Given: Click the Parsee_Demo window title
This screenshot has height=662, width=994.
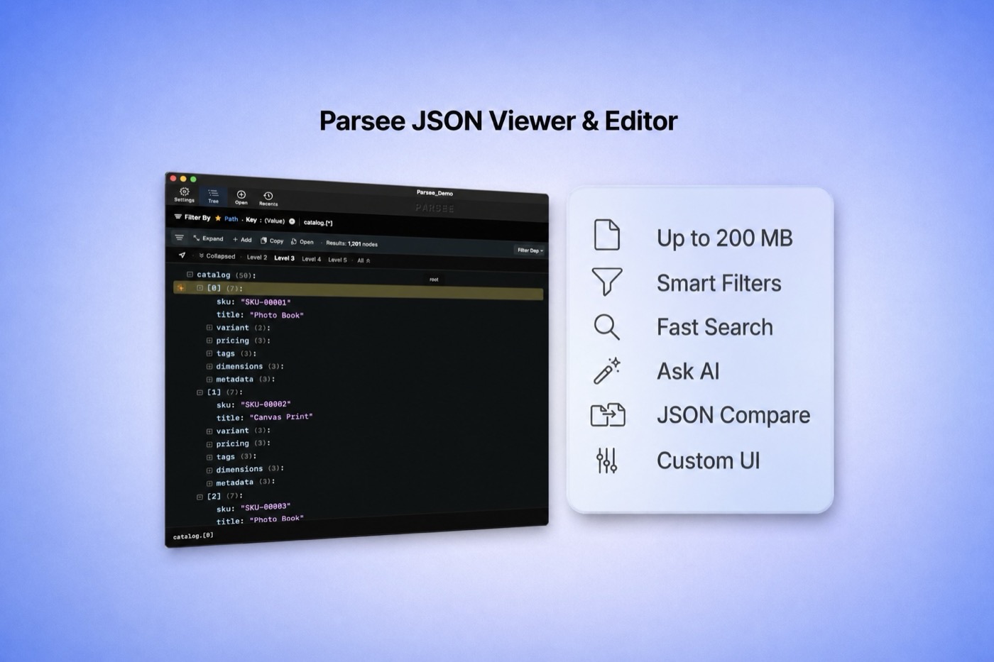Looking at the screenshot, I should pos(435,193).
